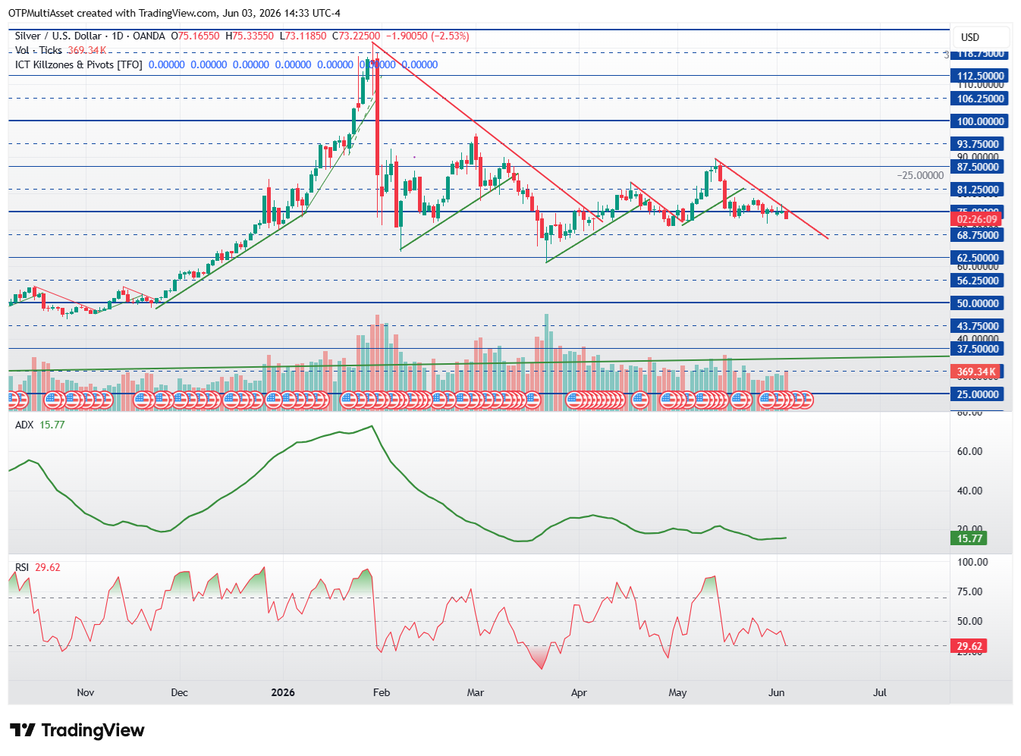Select the ADX indicator legend label

[24, 425]
